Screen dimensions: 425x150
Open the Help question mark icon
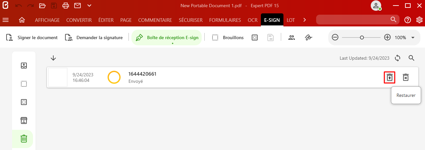pos(408,20)
